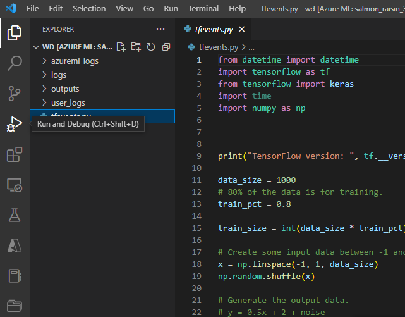The image size is (405, 317).
Task: Open the Testing flask icon
Action: (14, 216)
